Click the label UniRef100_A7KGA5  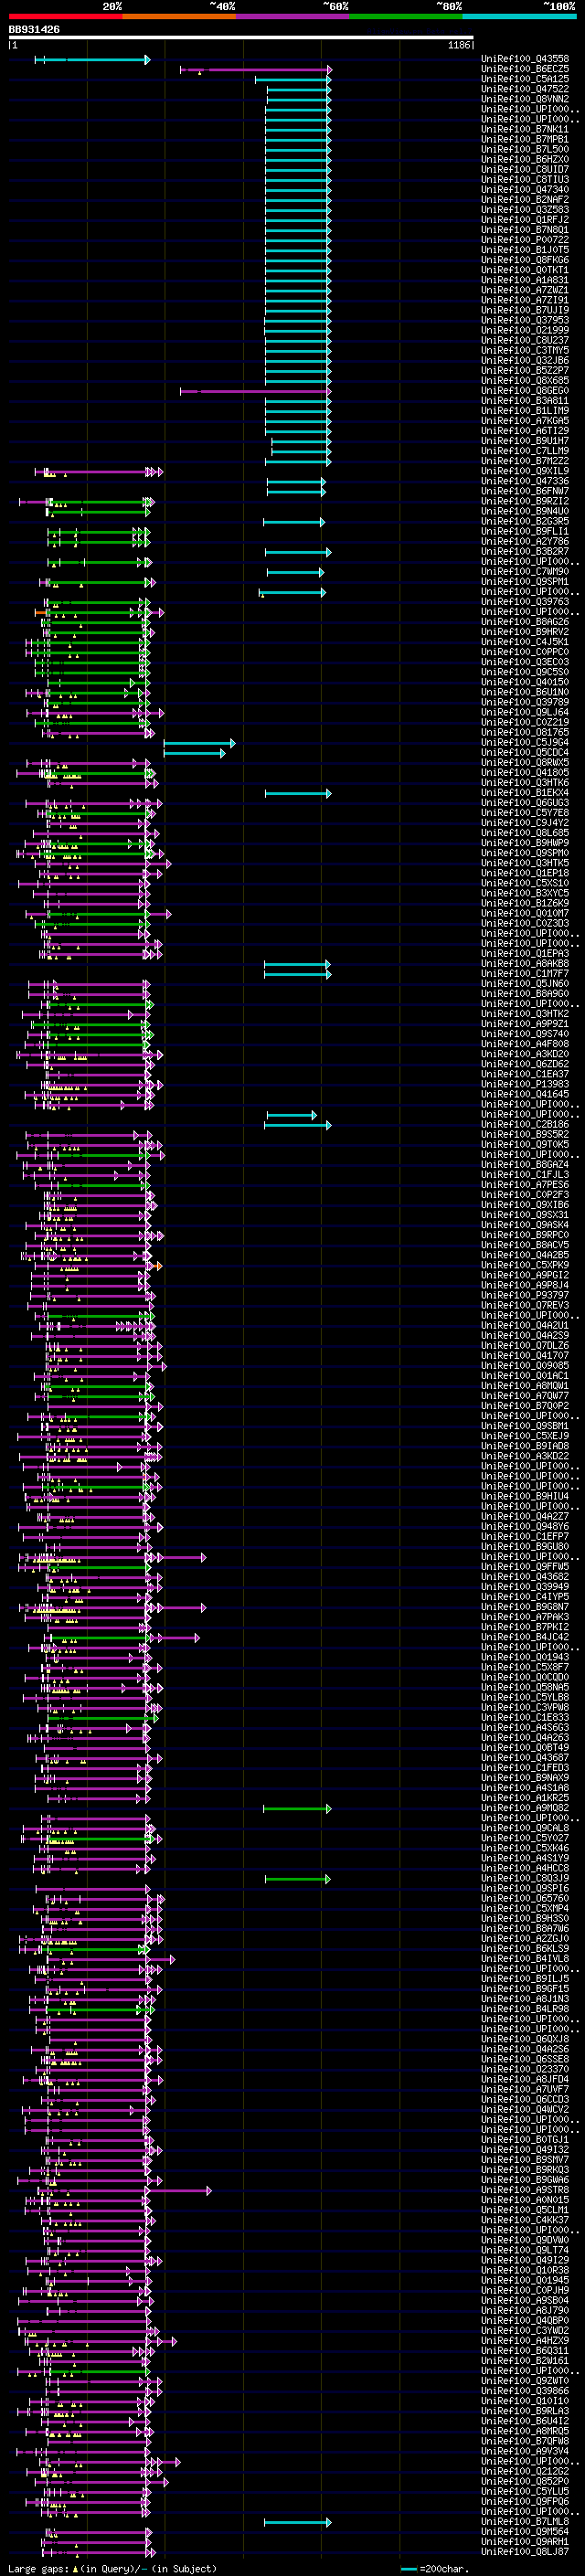tap(525, 421)
